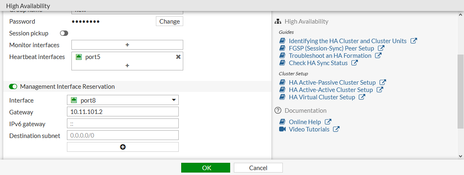Add a heartbeat interface with plus icon
This screenshot has height=175, width=464.
(127, 66)
